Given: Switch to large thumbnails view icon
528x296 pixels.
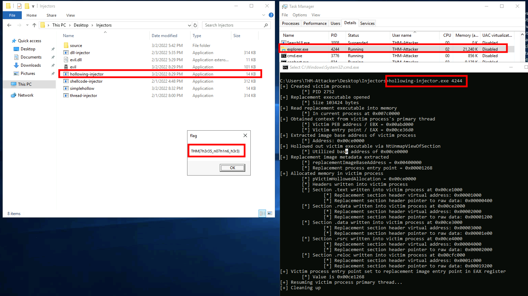Looking at the screenshot, I should (x=270, y=213).
